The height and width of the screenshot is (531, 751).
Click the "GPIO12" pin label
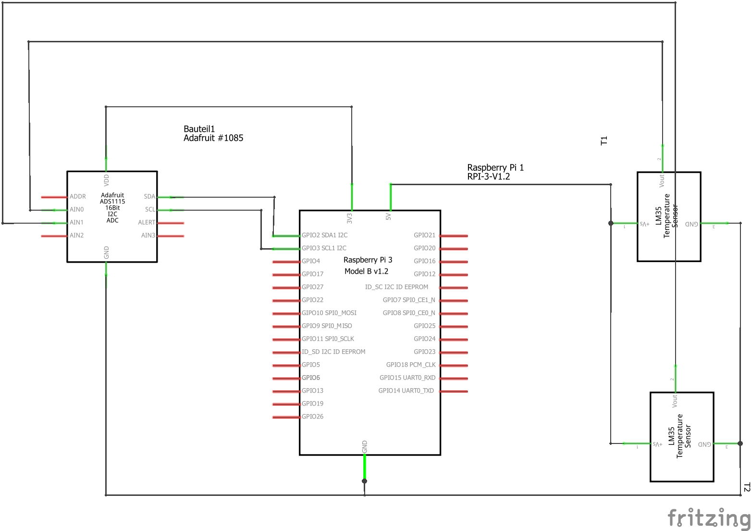(x=425, y=274)
